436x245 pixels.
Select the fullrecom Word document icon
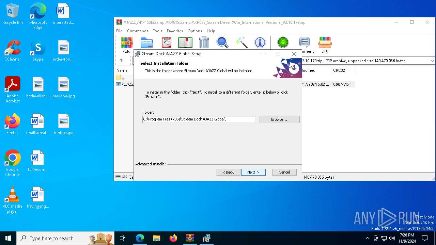(x=38, y=161)
